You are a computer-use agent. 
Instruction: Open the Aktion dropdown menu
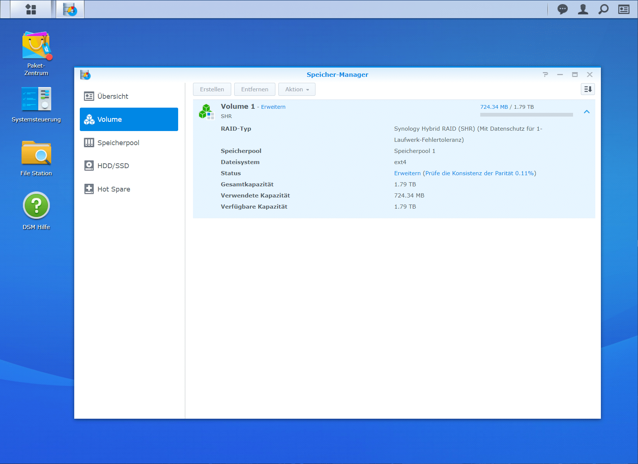[x=297, y=89]
